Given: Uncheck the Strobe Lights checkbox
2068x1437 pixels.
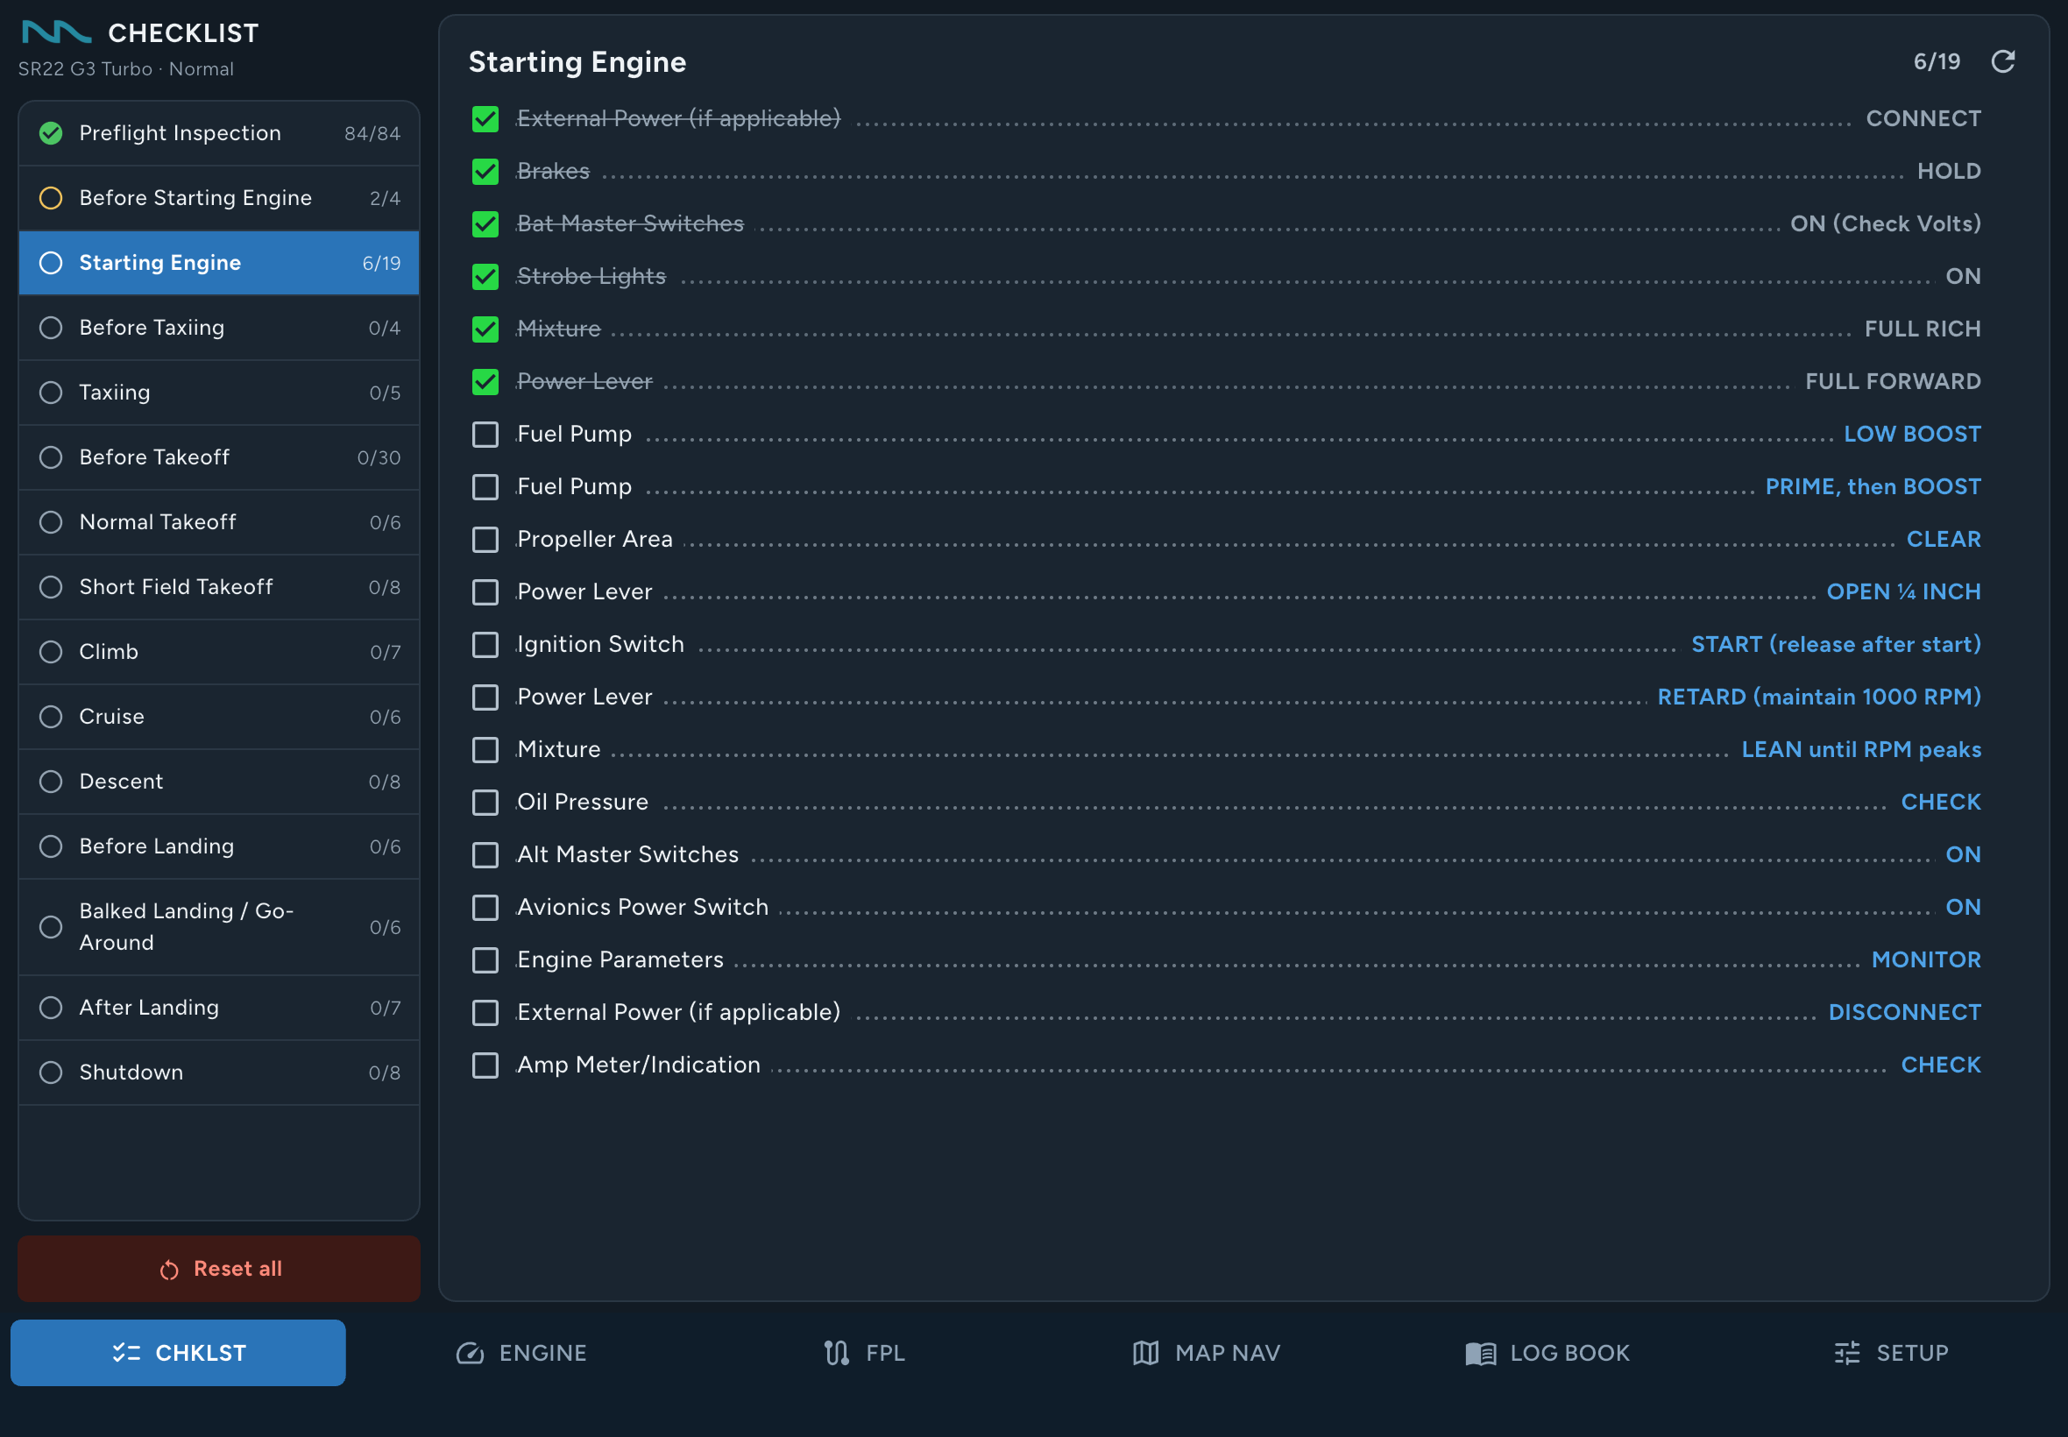Looking at the screenshot, I should (x=485, y=276).
